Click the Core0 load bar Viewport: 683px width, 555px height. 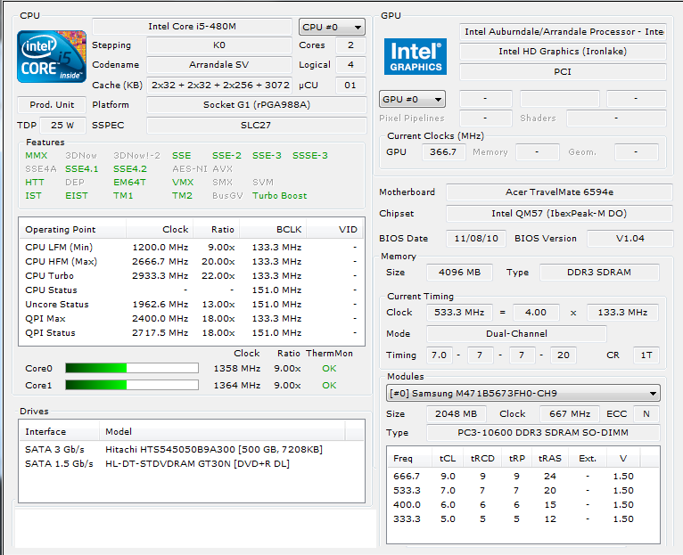[132, 368]
